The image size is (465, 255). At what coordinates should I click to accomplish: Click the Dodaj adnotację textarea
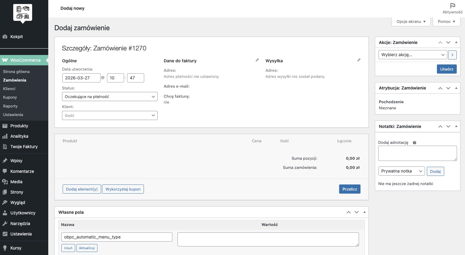tap(418, 153)
